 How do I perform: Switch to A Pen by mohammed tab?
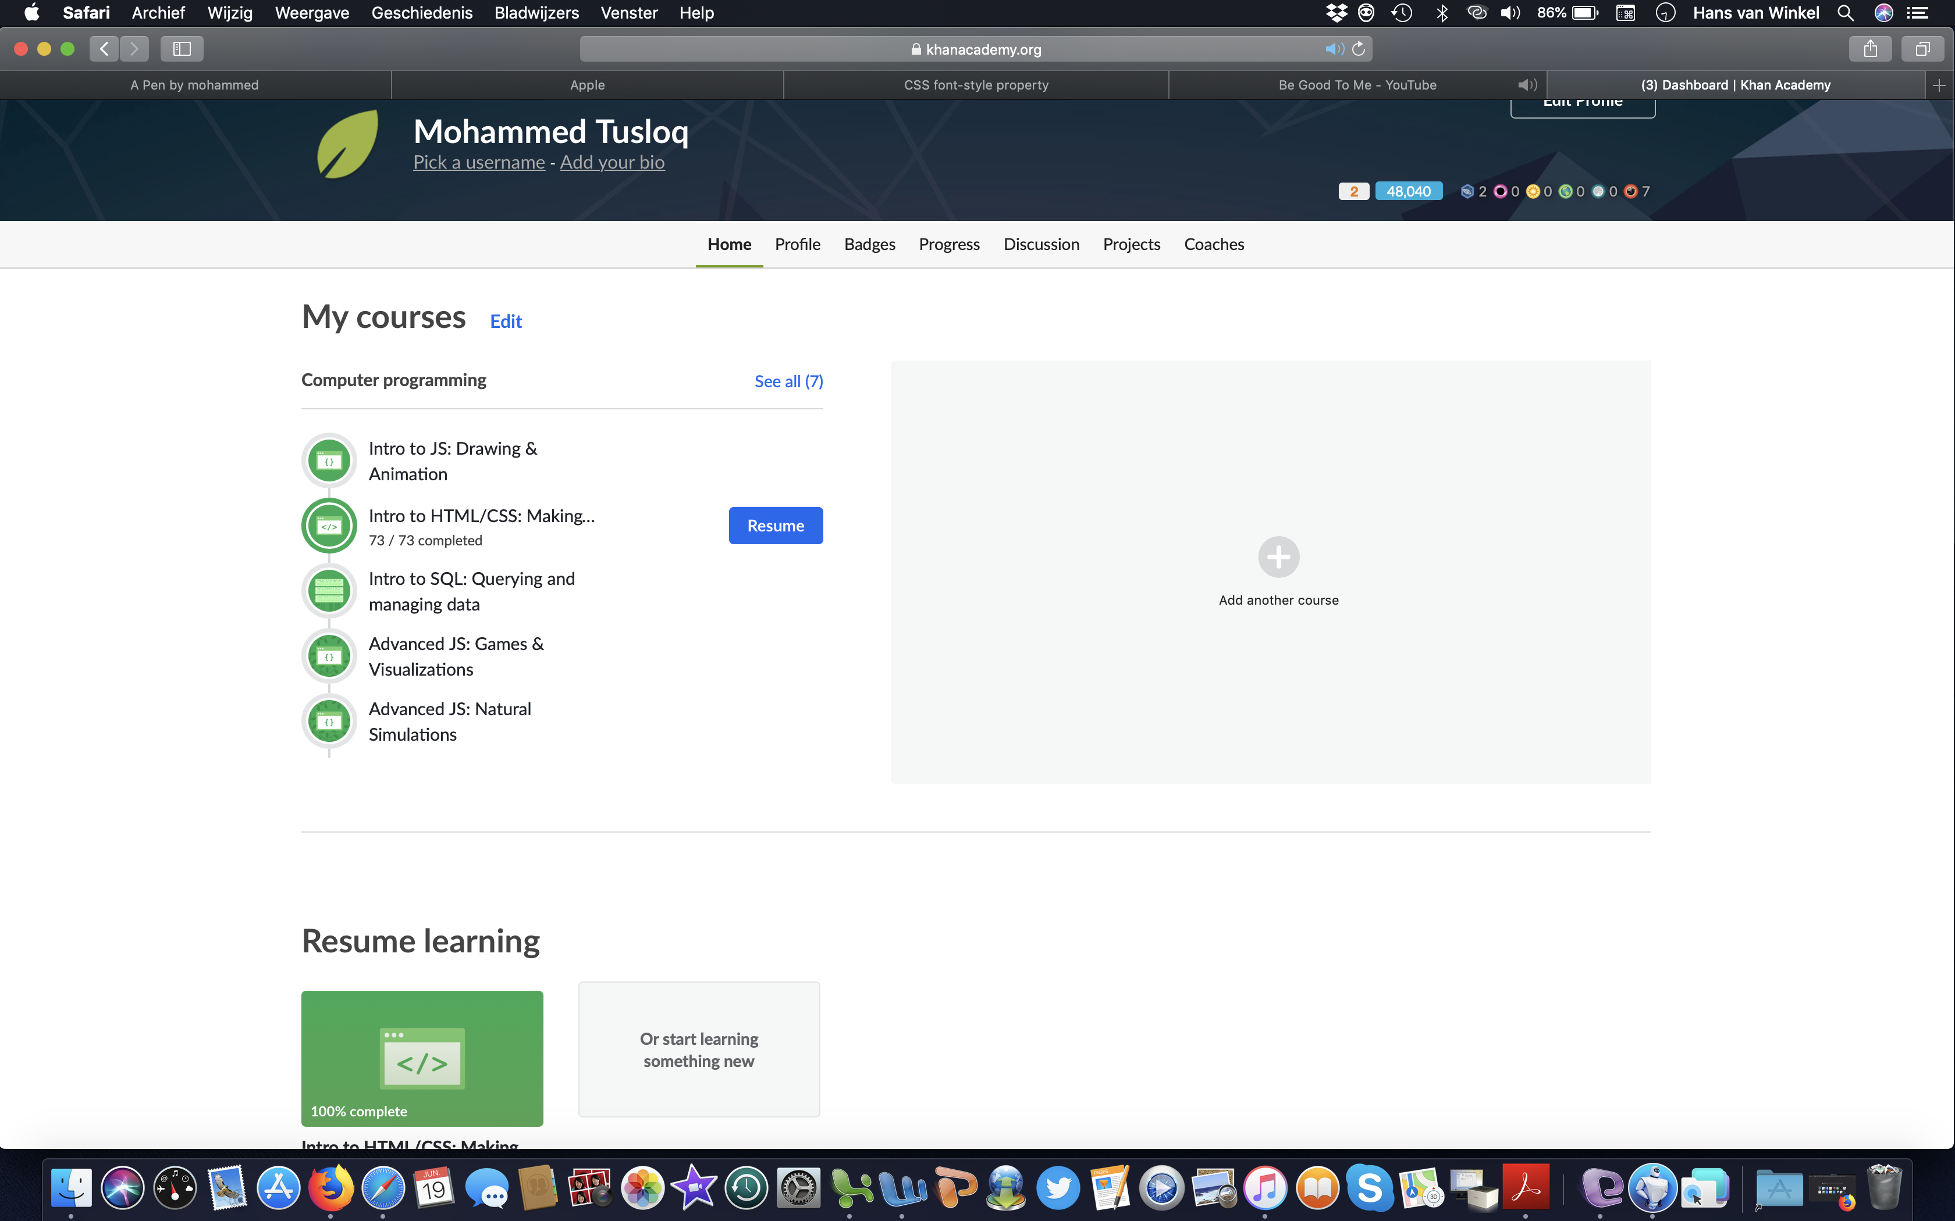pos(195,85)
